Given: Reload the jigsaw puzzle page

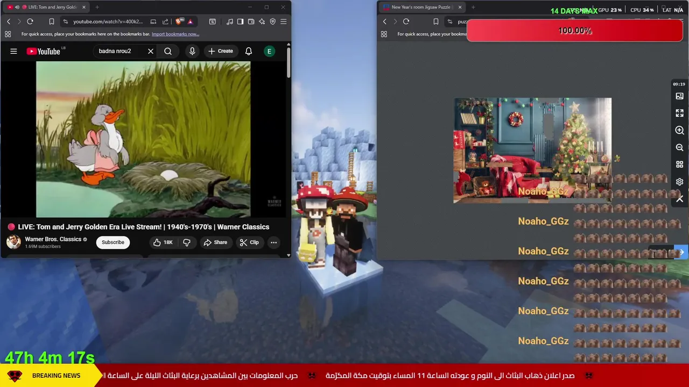Looking at the screenshot, I should click(406, 21).
